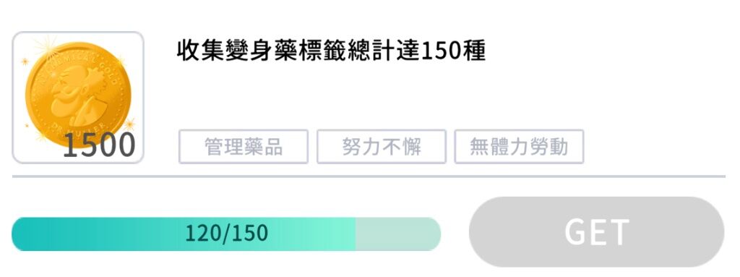
Task: Click the large sparkle above the coin
Action: (46, 47)
